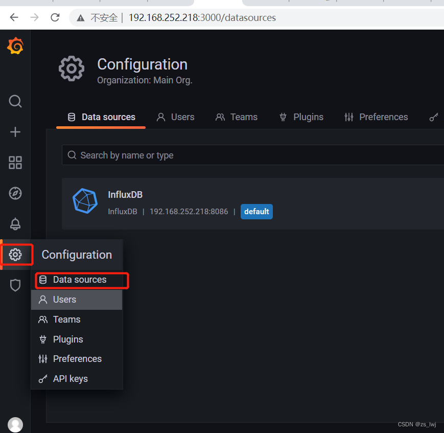The width and height of the screenshot is (444, 433).
Task: Open Alerting bell icon in sidebar
Action: click(15, 224)
